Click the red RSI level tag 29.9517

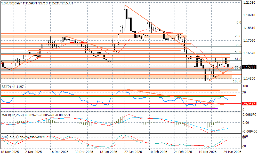click(249, 104)
